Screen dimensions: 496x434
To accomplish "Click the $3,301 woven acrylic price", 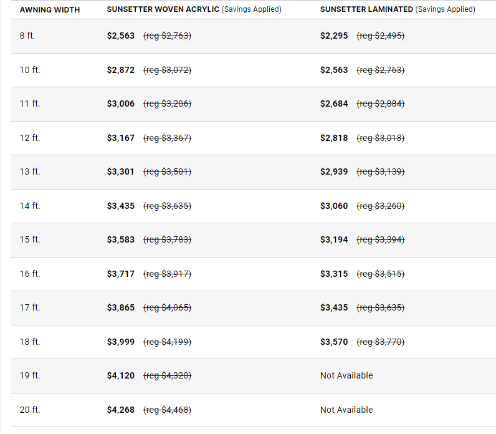I will [x=121, y=171].
